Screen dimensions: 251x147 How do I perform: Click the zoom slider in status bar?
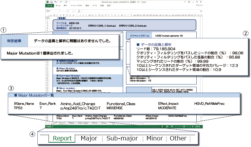184,127
